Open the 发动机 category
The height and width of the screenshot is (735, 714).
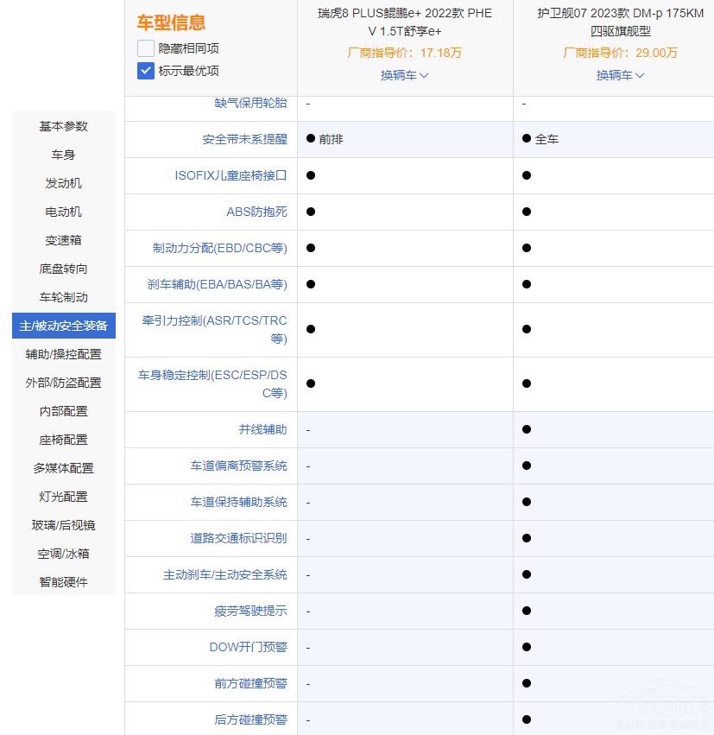pos(62,183)
